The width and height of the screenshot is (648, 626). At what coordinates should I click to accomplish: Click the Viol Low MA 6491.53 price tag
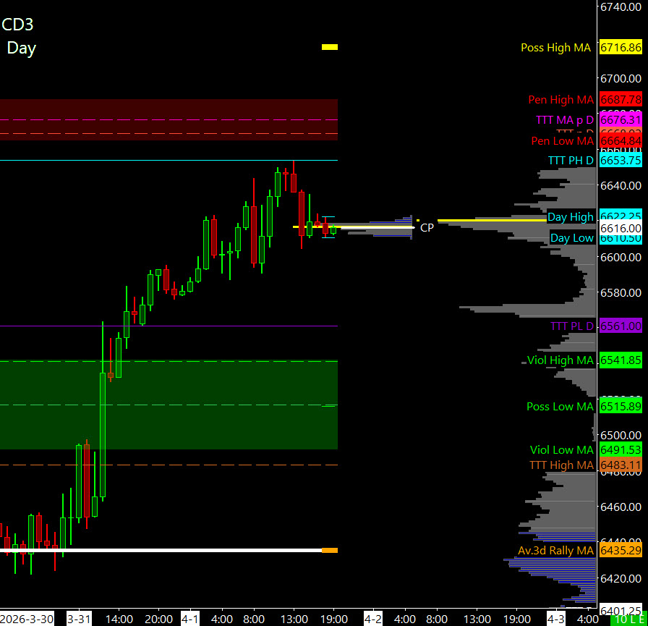(621, 449)
